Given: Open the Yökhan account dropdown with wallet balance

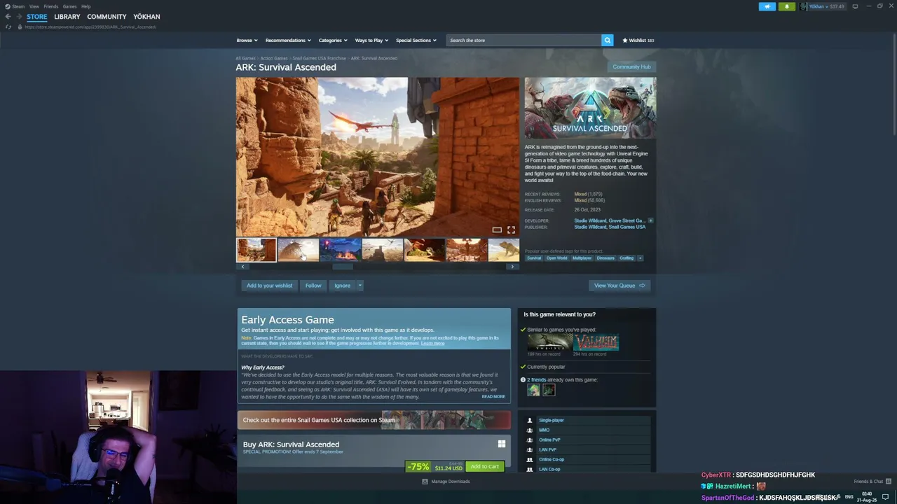Looking at the screenshot, I should 827,6.
